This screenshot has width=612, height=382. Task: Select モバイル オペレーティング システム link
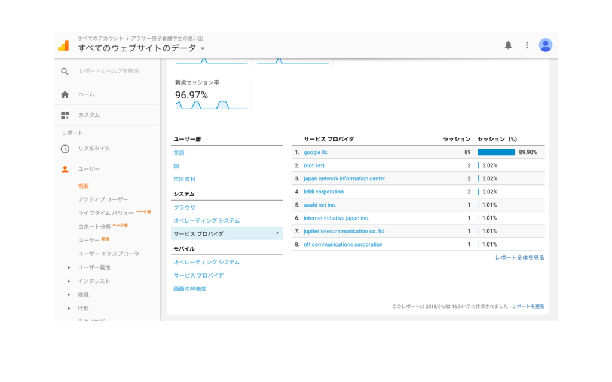pyautogui.click(x=206, y=263)
